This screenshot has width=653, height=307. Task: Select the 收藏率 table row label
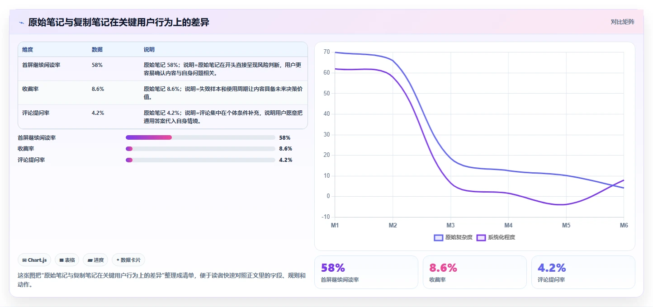pos(30,89)
